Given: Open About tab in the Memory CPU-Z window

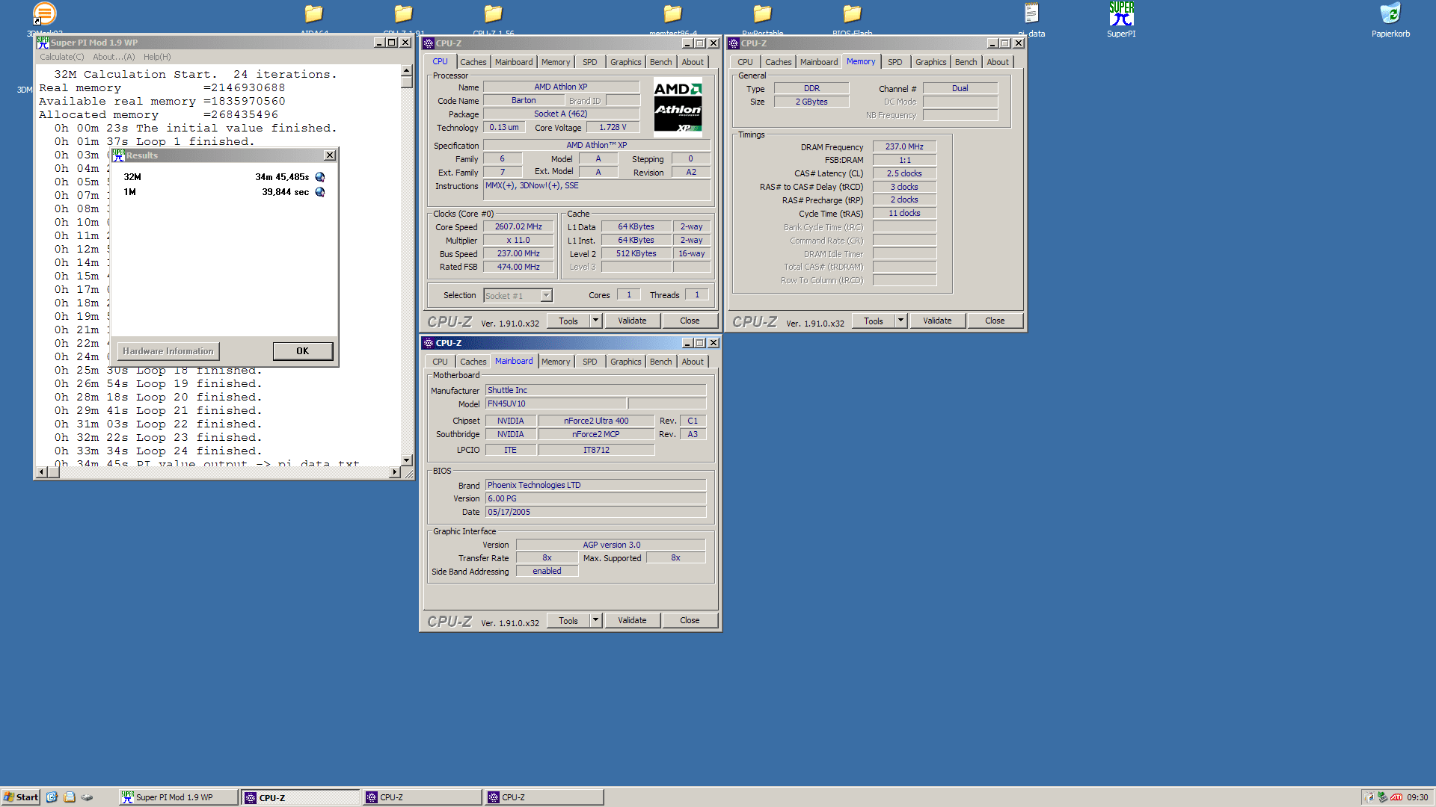Looking at the screenshot, I should pos(998,62).
